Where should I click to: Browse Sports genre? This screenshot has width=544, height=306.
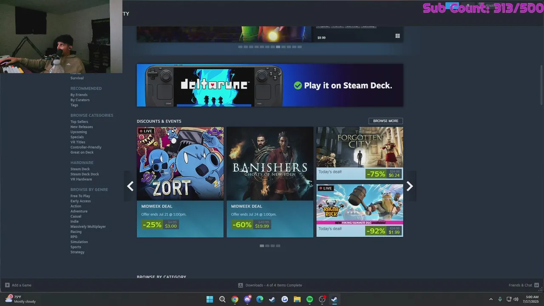[76, 247]
